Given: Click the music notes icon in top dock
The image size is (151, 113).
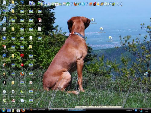Looking at the screenshot, I should click(x=110, y=4).
